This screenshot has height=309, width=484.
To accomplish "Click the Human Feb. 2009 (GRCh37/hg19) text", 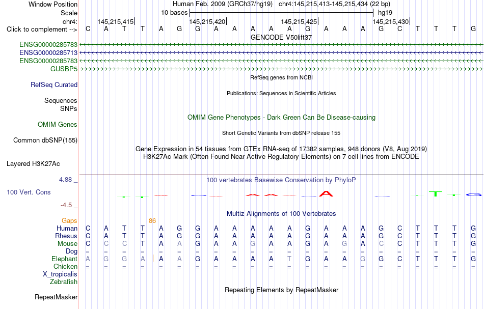I will tap(223, 4).
